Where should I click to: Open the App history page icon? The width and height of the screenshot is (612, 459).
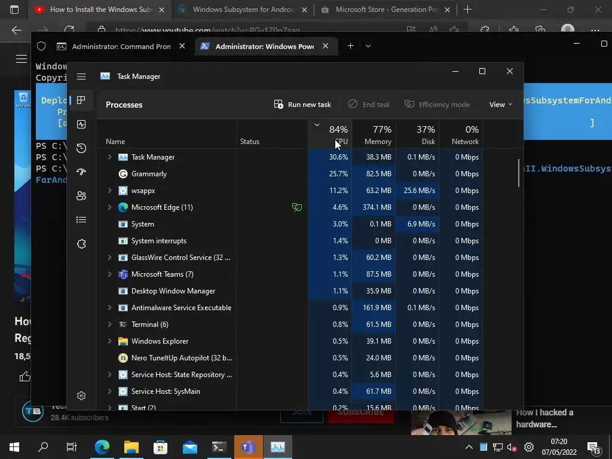point(81,148)
